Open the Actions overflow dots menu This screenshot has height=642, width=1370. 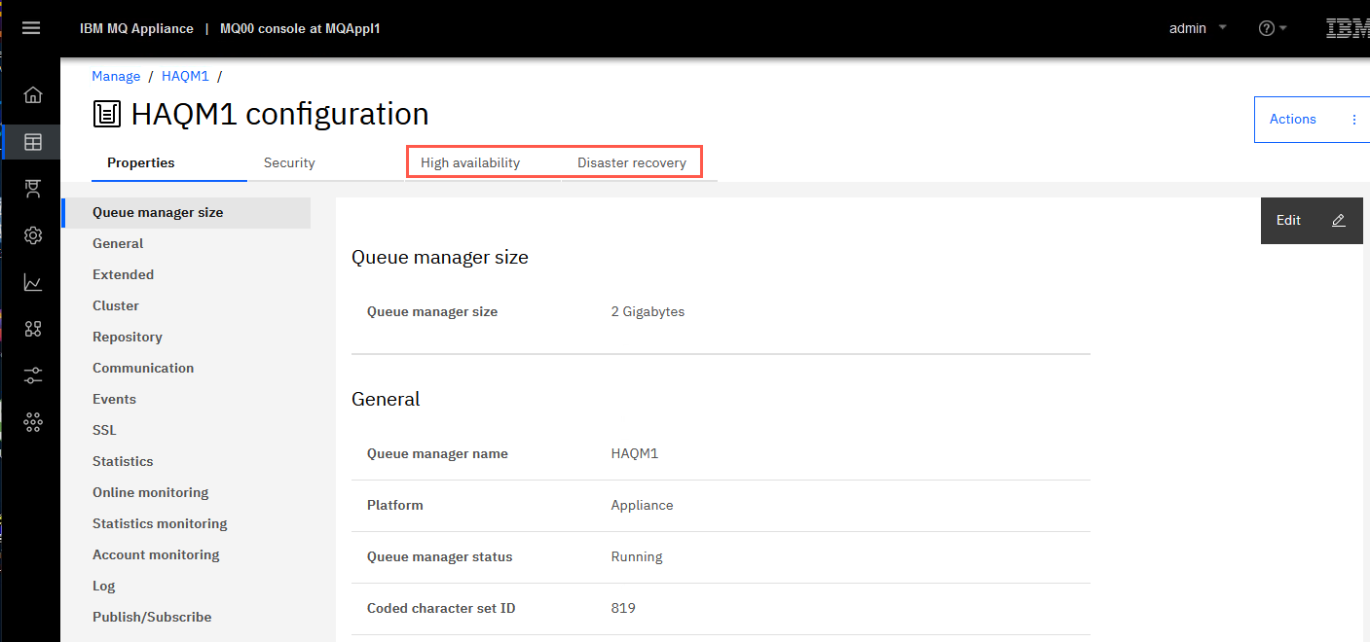tap(1354, 120)
